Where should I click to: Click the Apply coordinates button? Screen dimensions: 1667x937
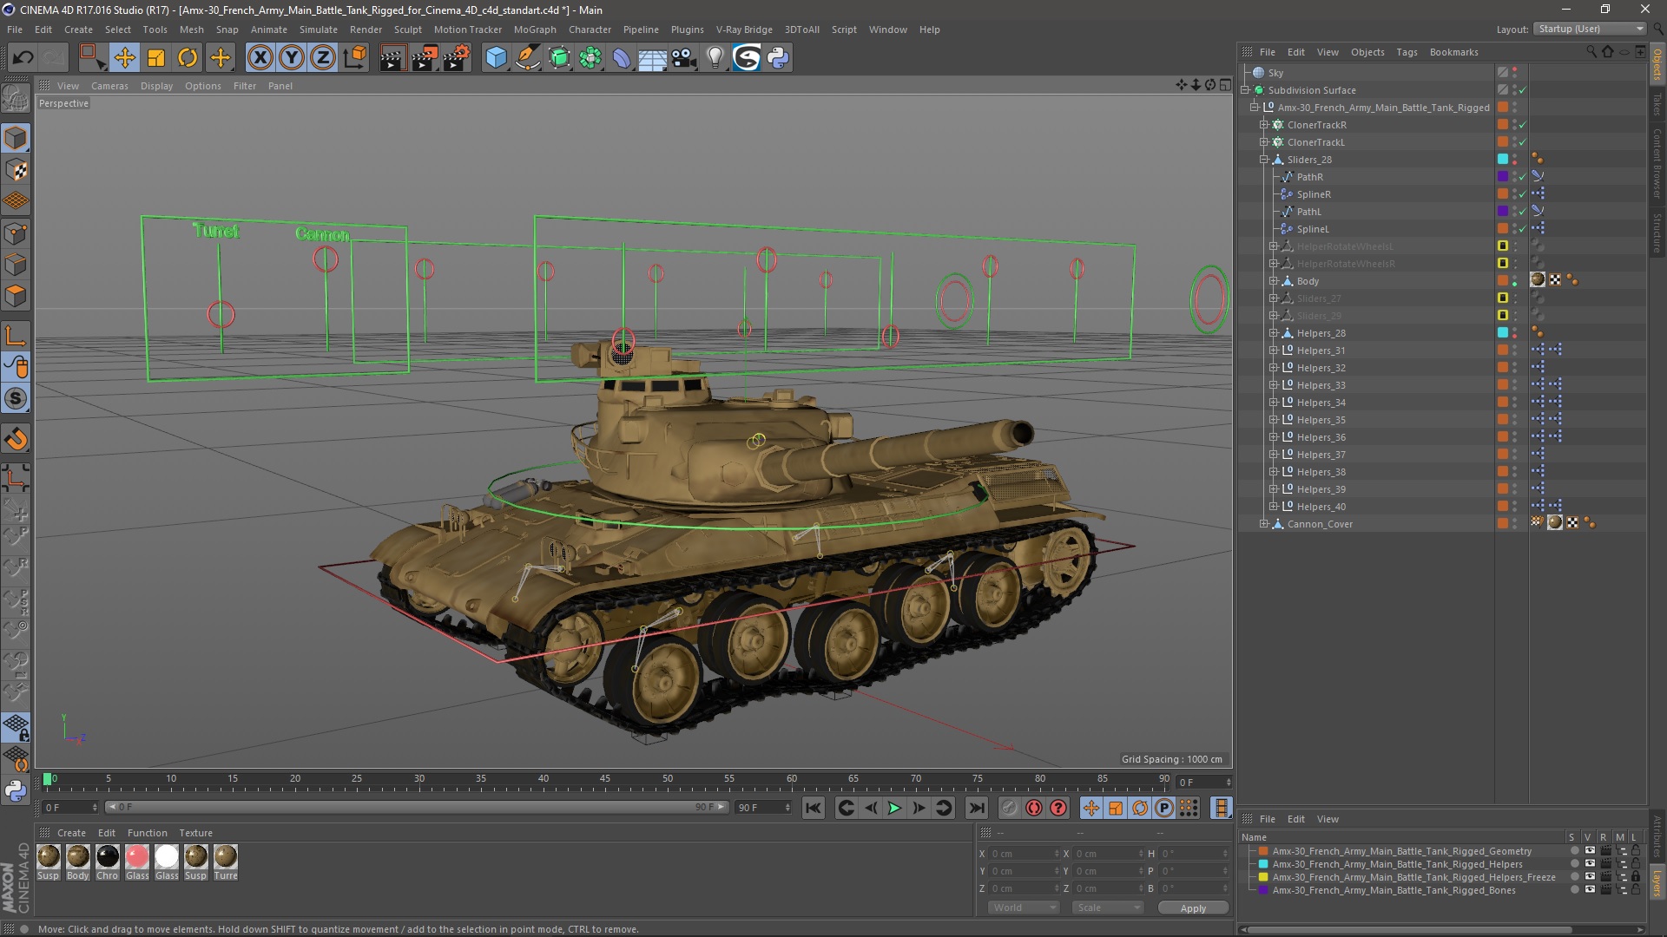pos(1193,908)
